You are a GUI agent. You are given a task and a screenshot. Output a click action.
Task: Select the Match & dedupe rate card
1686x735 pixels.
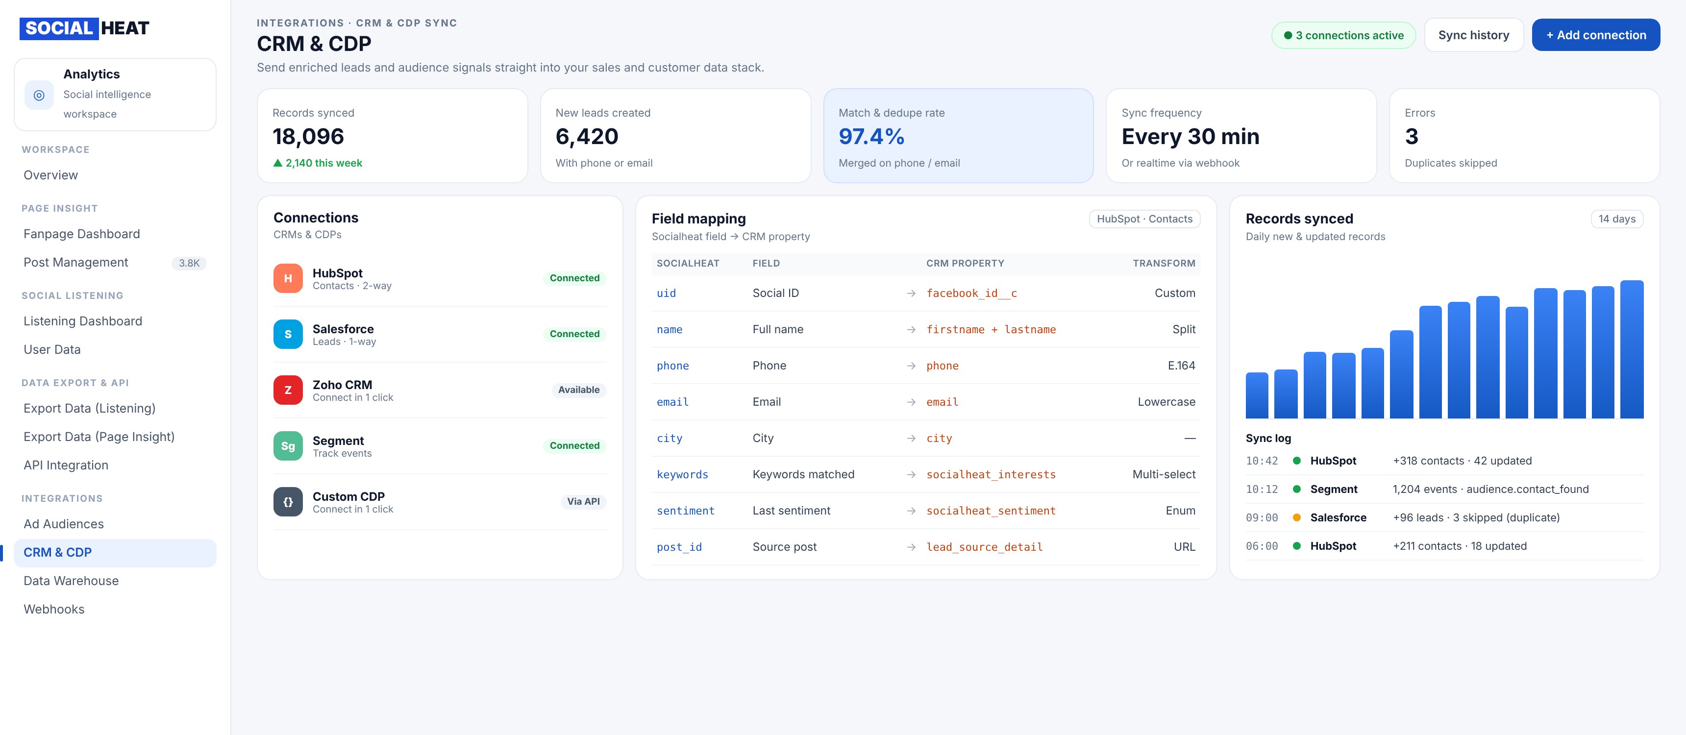[x=958, y=136]
